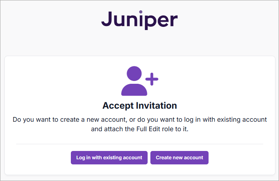Click the Juniper logo at the top
Image resolution: width=279 pixels, height=181 pixels.
pos(139,19)
